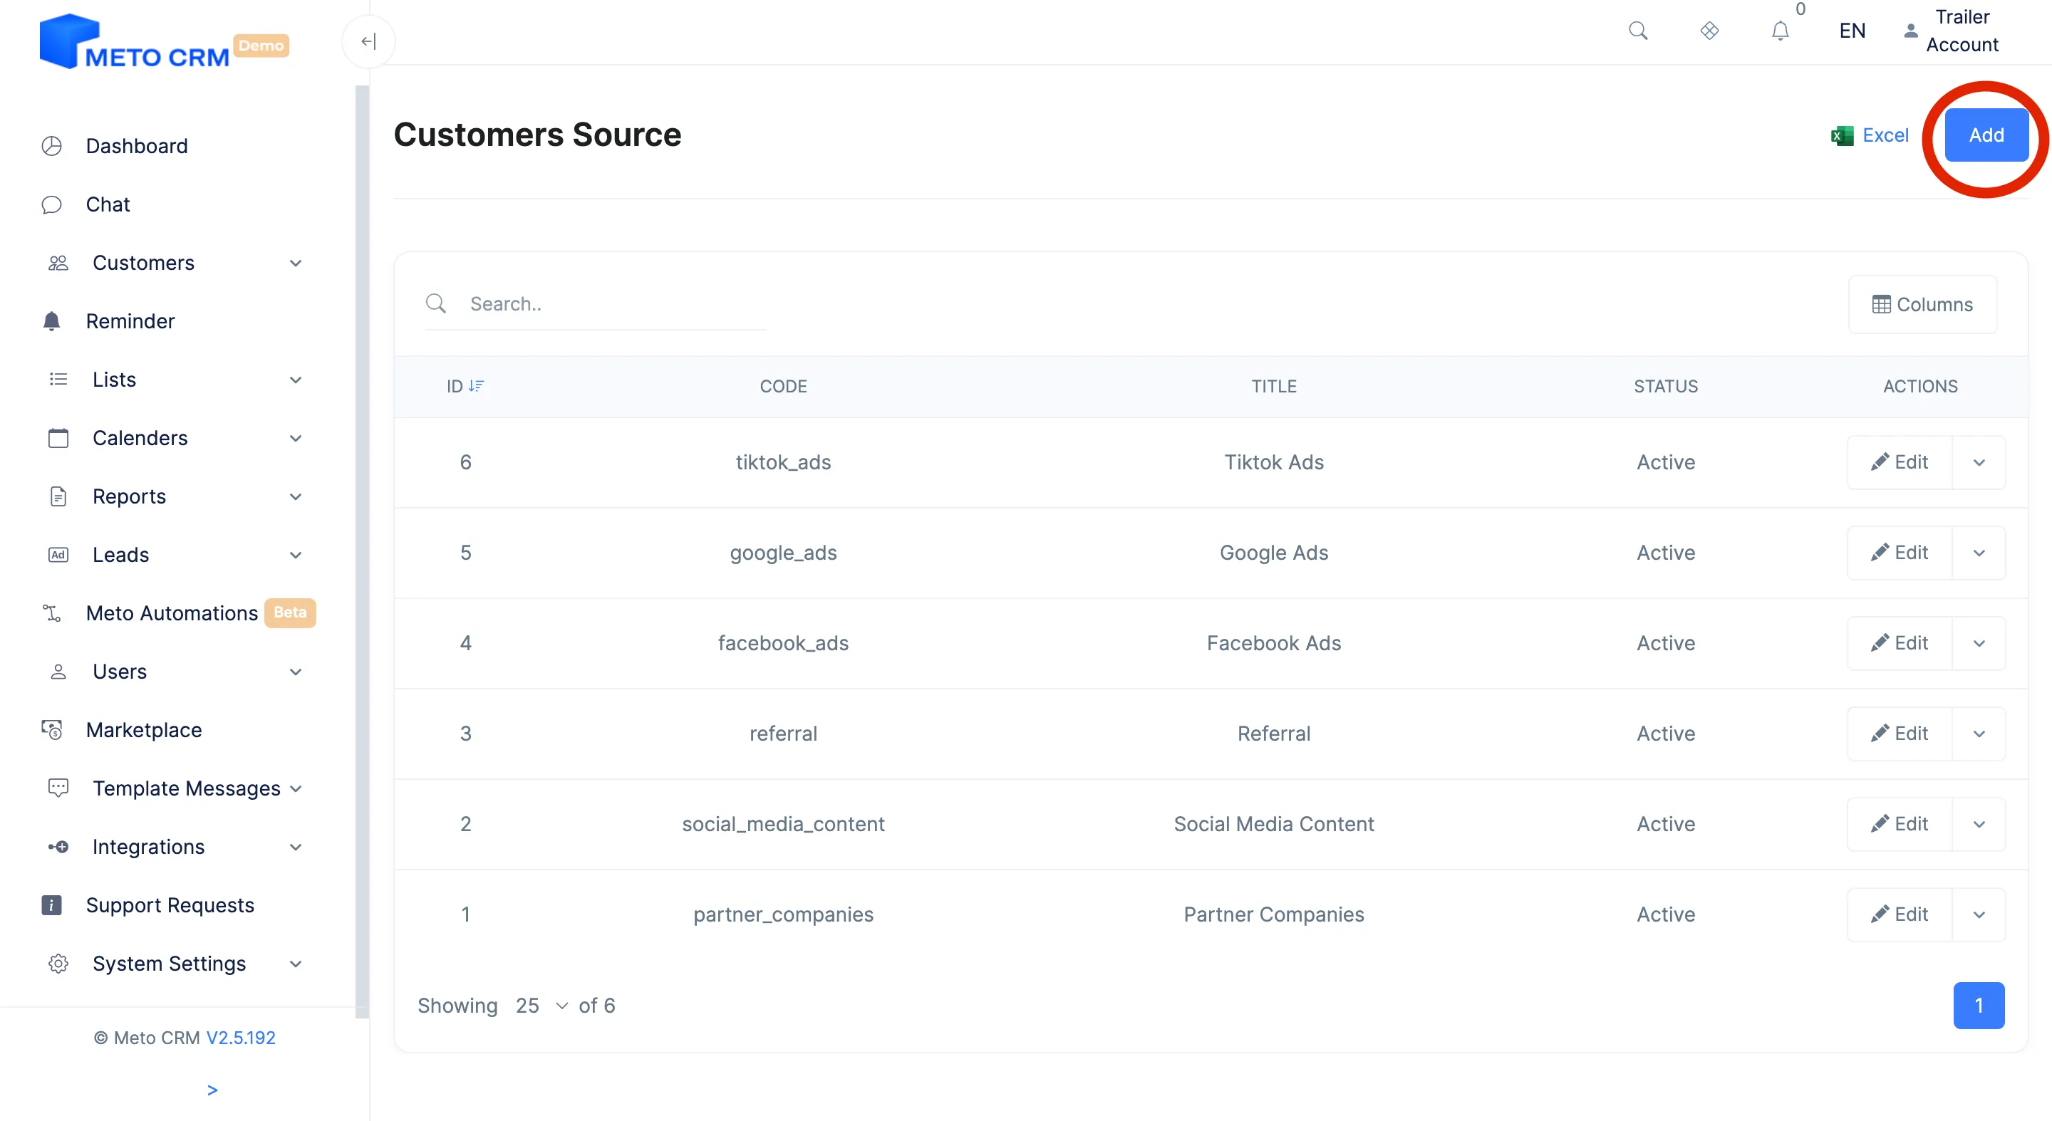
Task: Open the Reminder menu item
Action: coord(130,321)
